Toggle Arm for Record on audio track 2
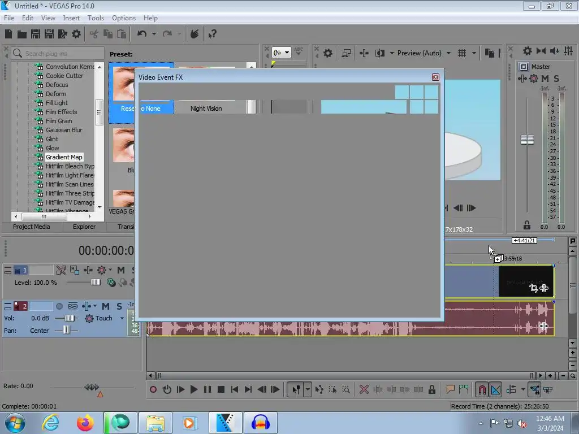 (59, 306)
